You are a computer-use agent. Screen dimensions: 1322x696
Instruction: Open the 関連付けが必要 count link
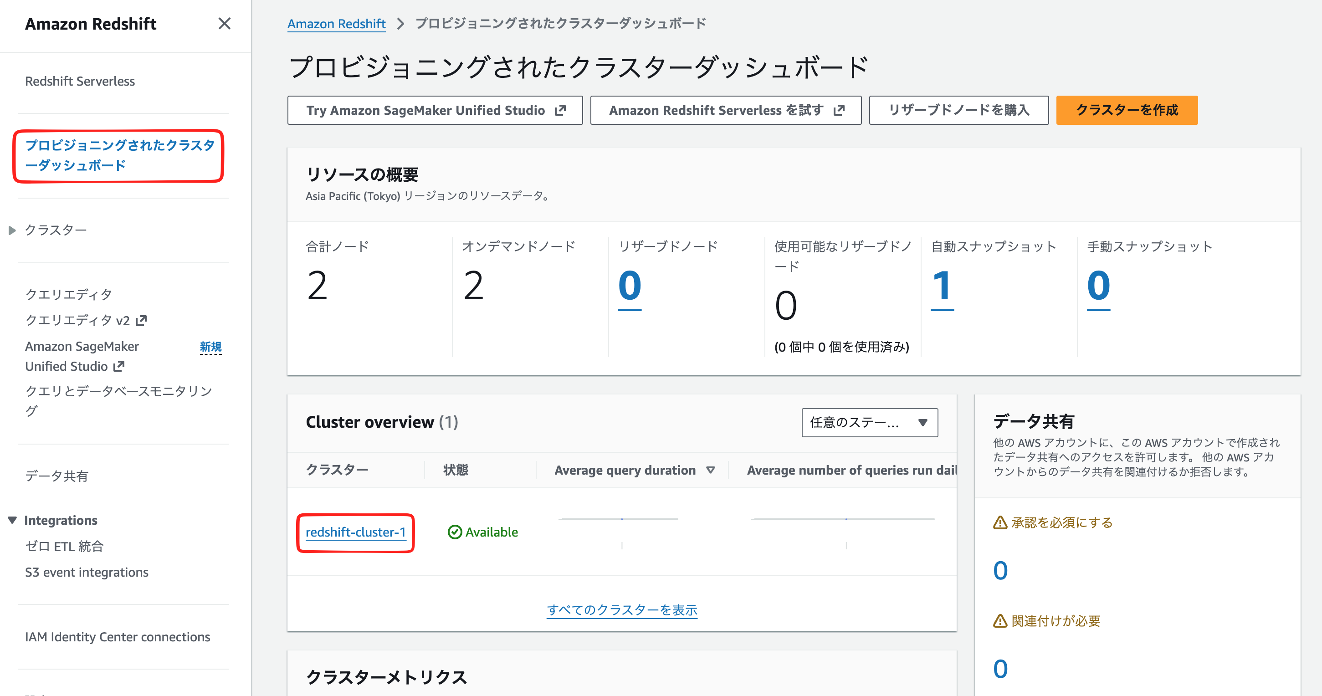pyautogui.click(x=1000, y=669)
